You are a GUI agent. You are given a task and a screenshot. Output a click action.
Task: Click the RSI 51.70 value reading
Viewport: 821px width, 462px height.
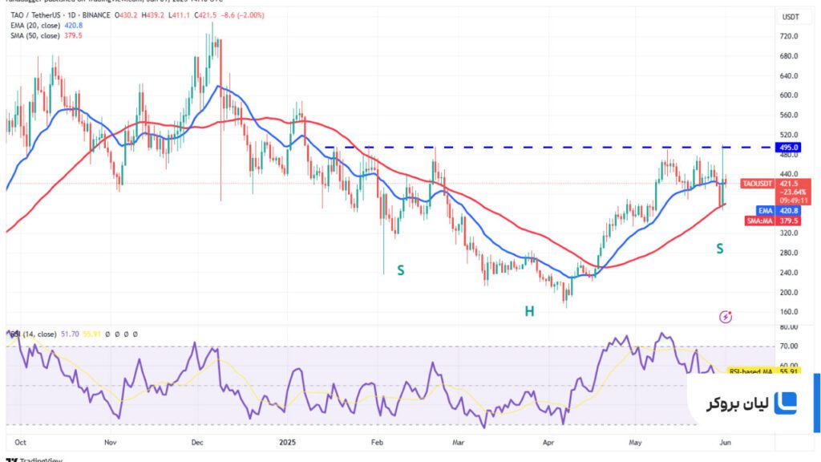[70, 334]
